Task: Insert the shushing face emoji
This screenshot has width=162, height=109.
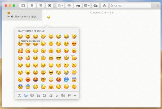Action: (74, 87)
